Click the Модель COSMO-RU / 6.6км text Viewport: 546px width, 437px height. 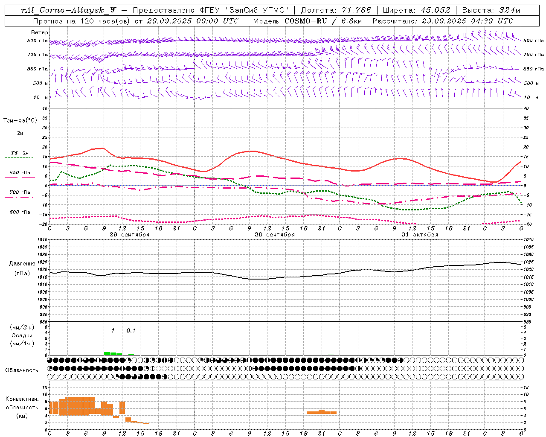point(307,21)
